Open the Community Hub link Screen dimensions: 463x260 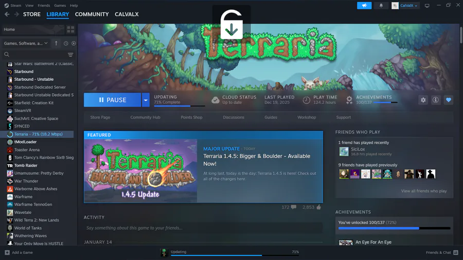click(x=145, y=117)
